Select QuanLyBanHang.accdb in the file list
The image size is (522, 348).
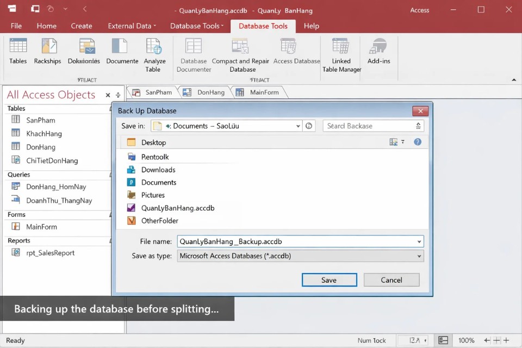pos(177,208)
